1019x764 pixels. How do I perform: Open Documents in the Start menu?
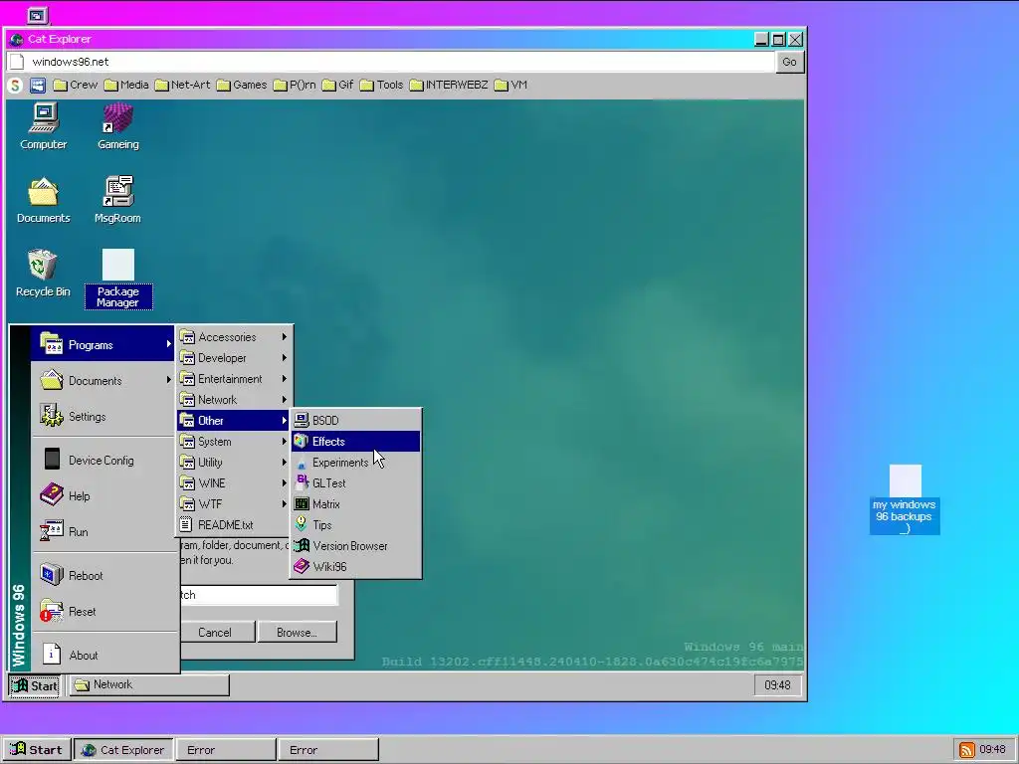[x=102, y=380]
